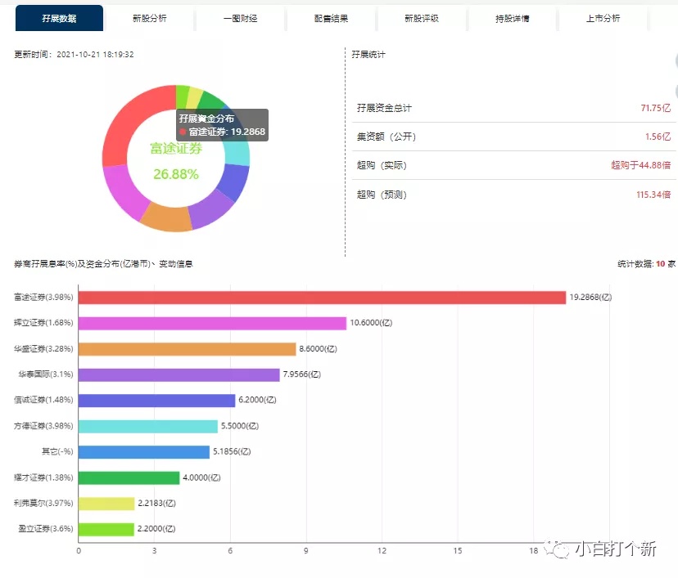
Task: Go to the 新股评级 tab
Action: [x=422, y=18]
